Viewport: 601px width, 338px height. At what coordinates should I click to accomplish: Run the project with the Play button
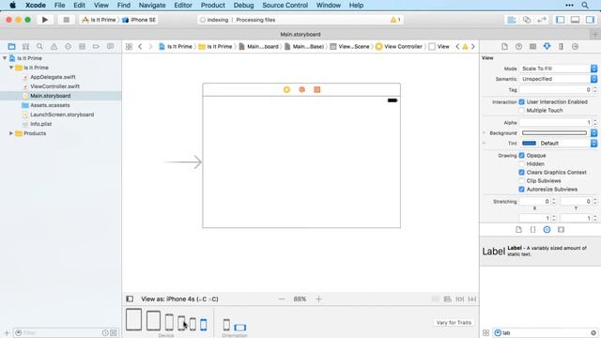click(x=45, y=20)
